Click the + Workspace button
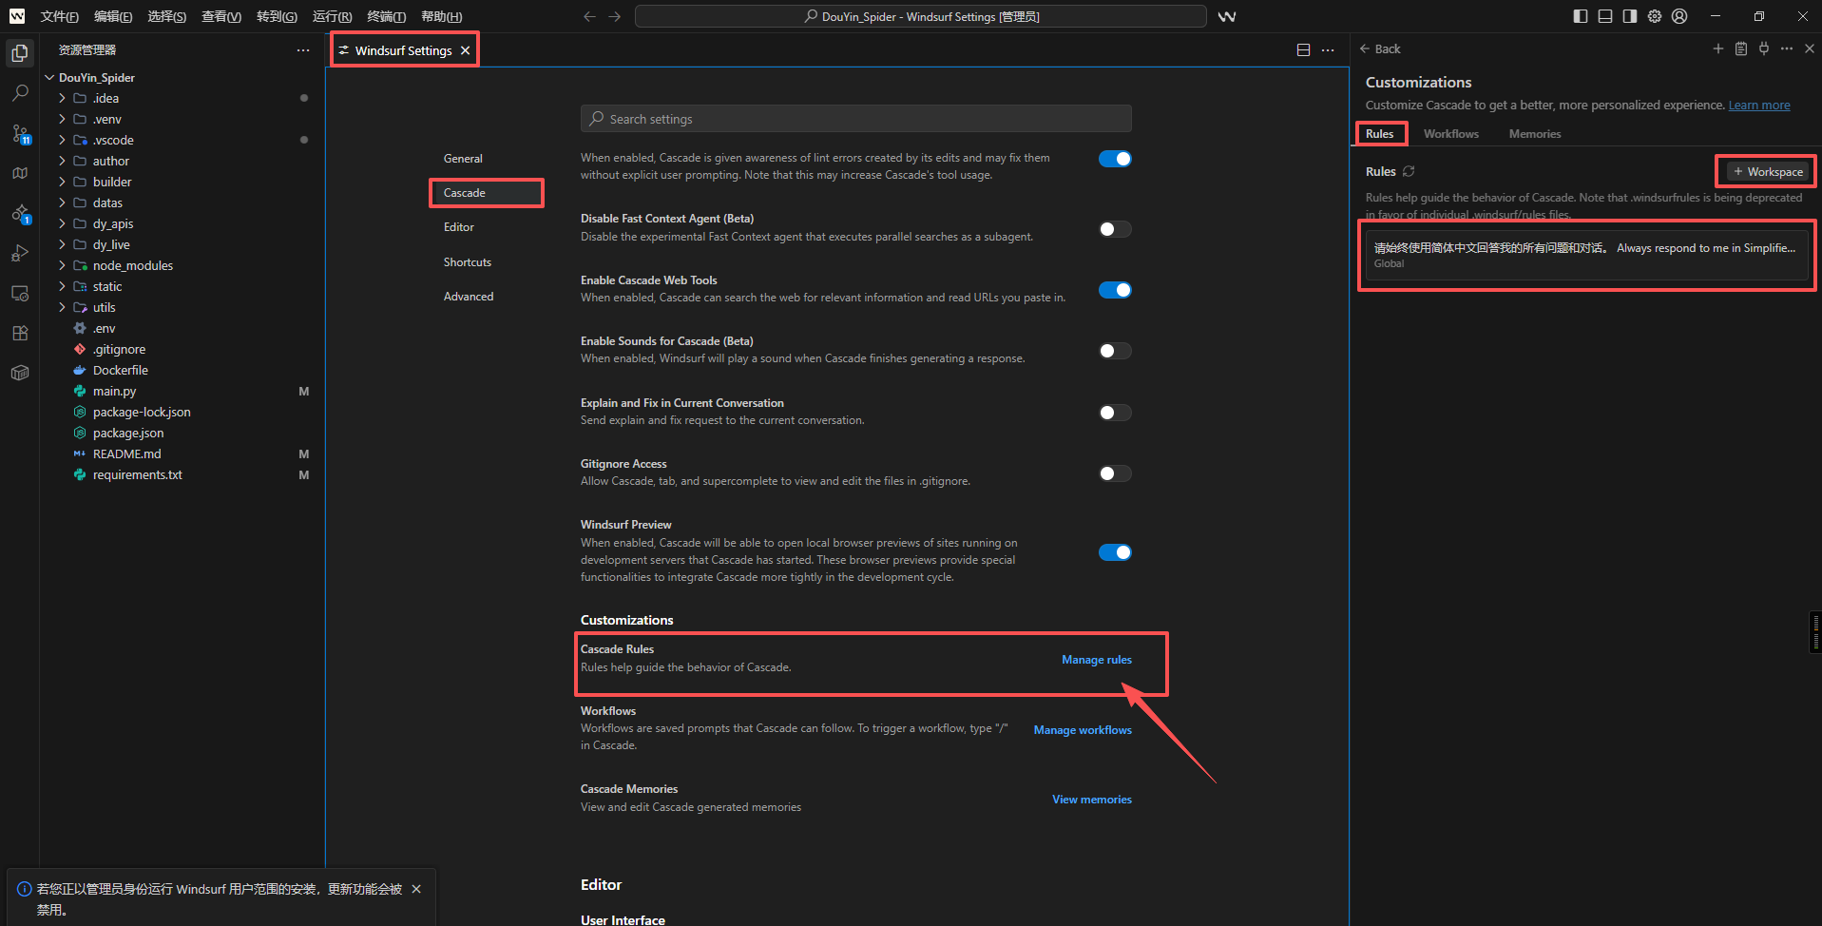 coord(1767,172)
